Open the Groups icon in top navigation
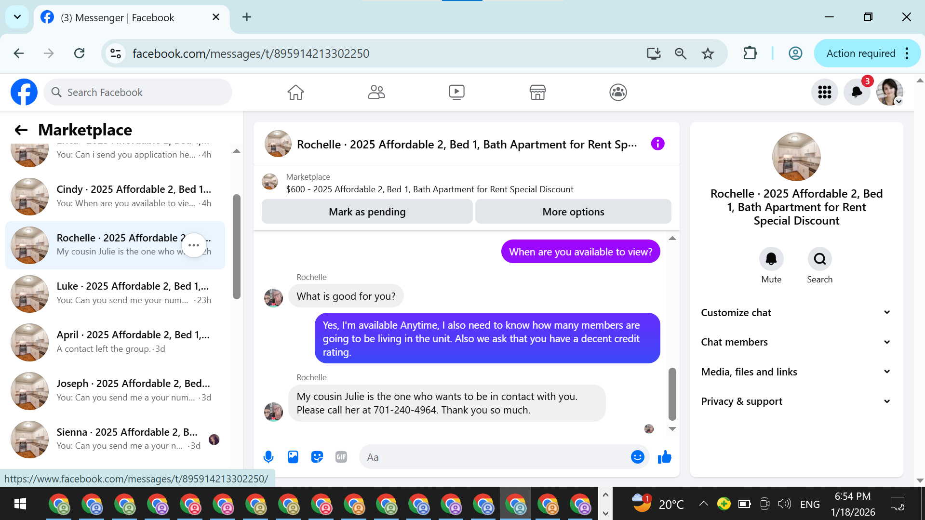 (x=618, y=92)
